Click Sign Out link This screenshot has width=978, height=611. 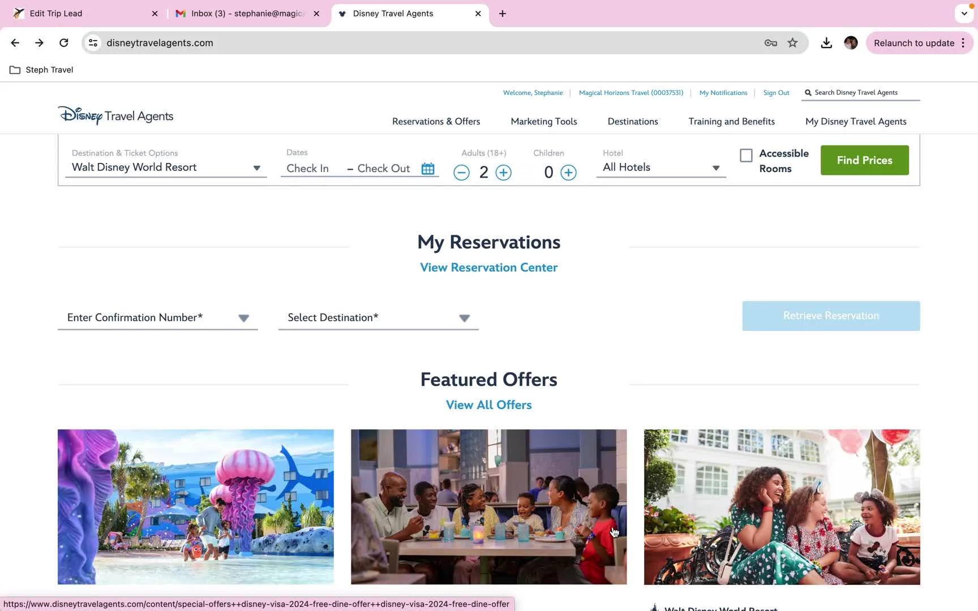coord(776,93)
